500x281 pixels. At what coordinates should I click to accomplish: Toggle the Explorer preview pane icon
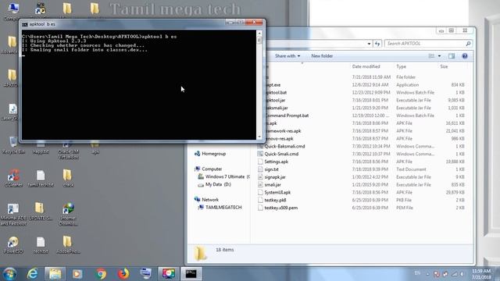pos(452,56)
